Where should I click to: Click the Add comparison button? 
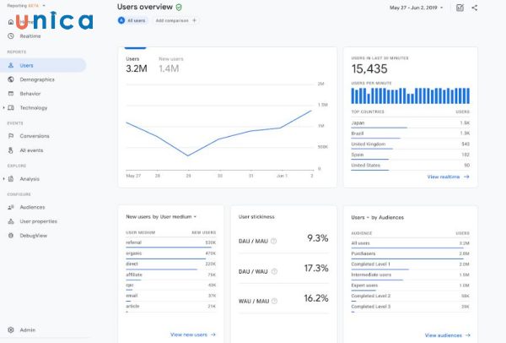(174, 19)
